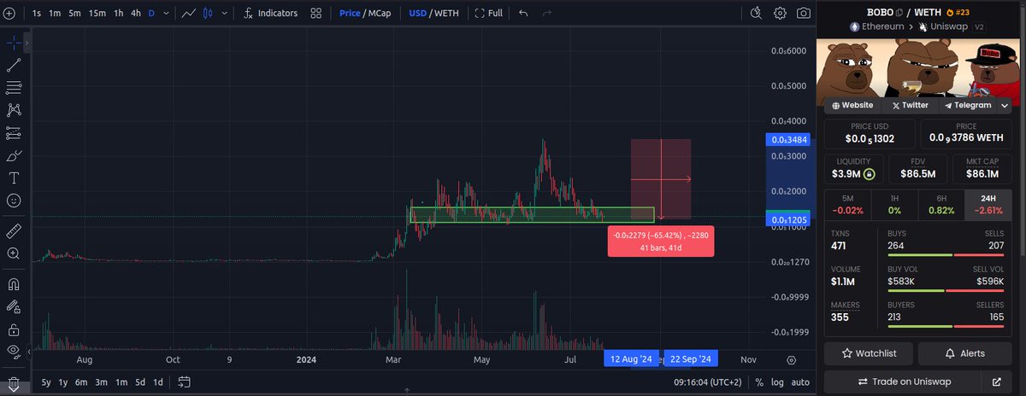Open the go to date calendar icon
Screen dimensions: 1026x396
(x=185, y=381)
